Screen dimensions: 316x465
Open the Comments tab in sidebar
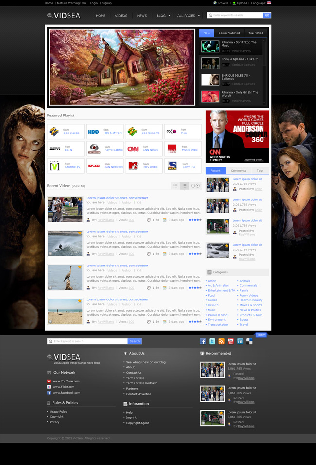(x=238, y=171)
